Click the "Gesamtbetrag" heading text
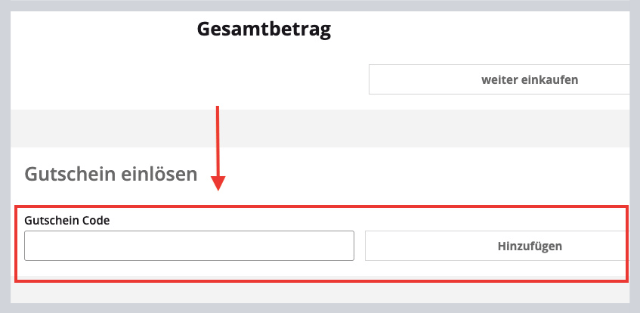This screenshot has width=640, height=313. (264, 29)
